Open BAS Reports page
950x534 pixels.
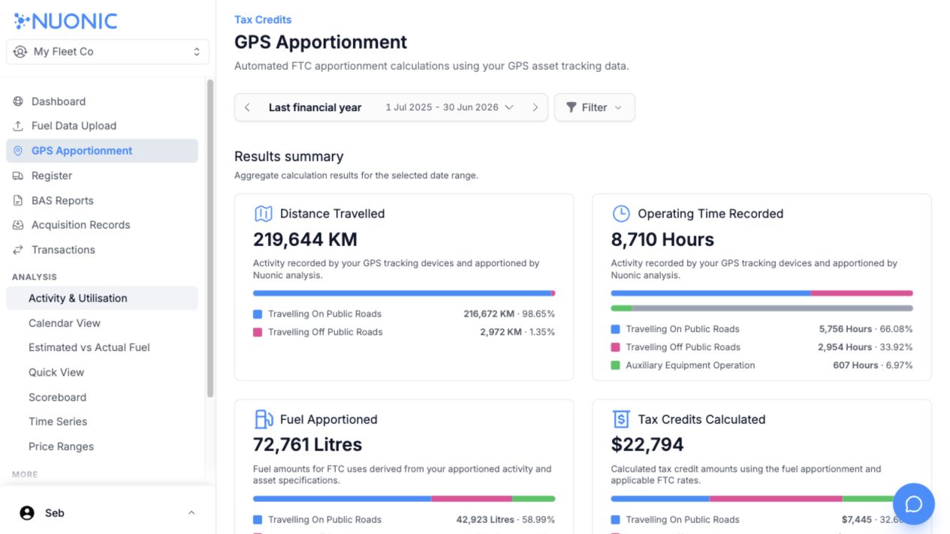(102, 200)
